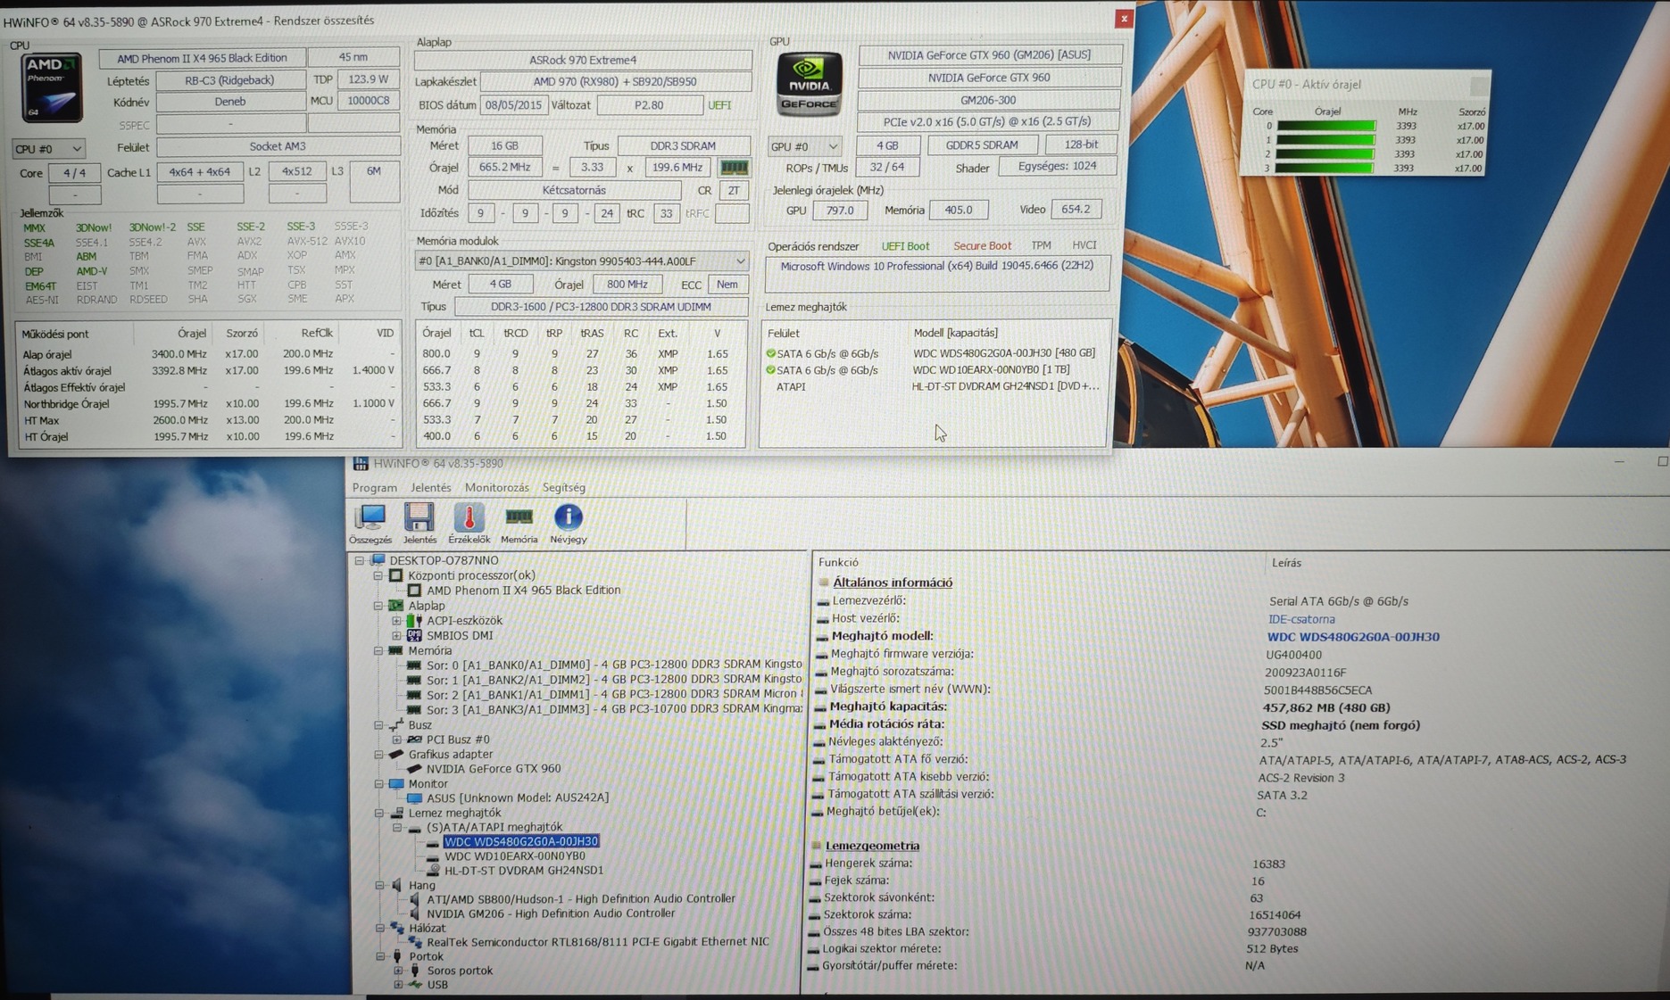This screenshot has height=1000, width=1670.
Task: Select AMD Phenom II X4 965 tree item
Action: pyautogui.click(x=523, y=590)
